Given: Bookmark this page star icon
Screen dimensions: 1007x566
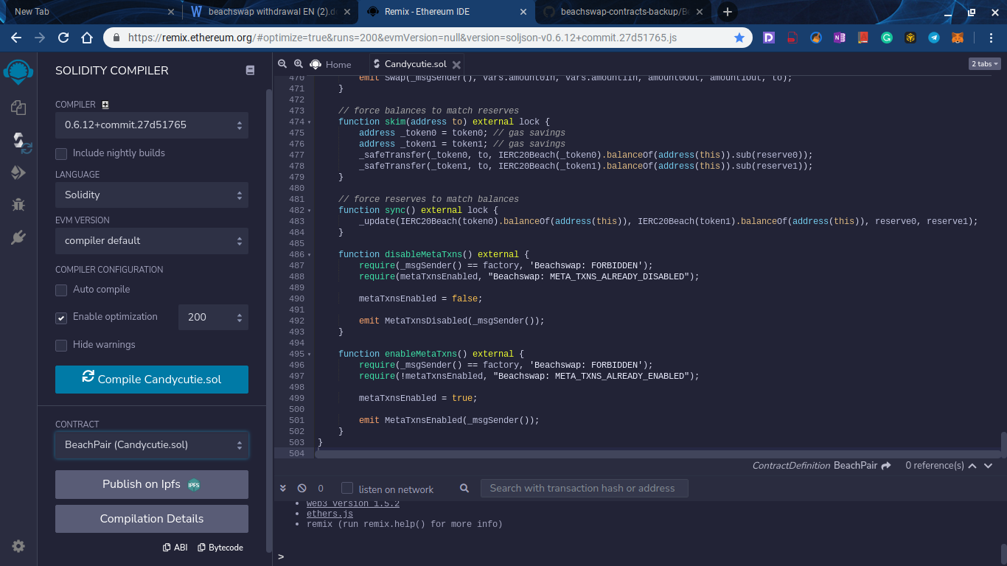Looking at the screenshot, I should coord(739,38).
